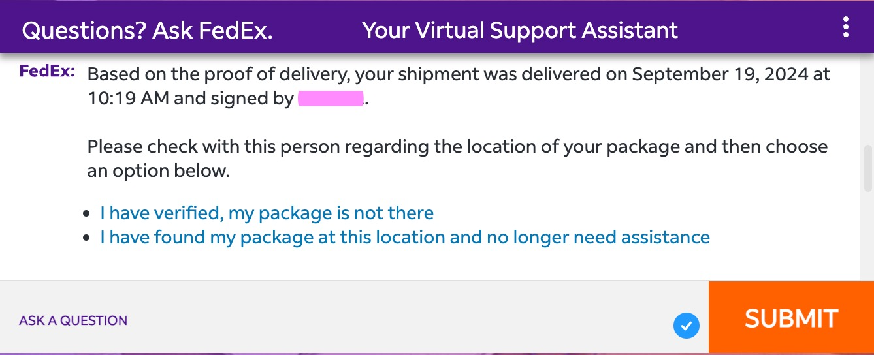Click the "Questions? Ask FedEx." header text
This screenshot has height=355, width=874.
click(147, 30)
